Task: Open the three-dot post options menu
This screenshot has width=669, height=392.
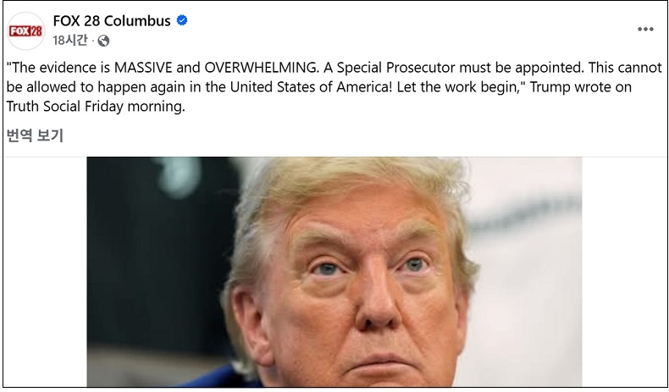Action: 645,29
